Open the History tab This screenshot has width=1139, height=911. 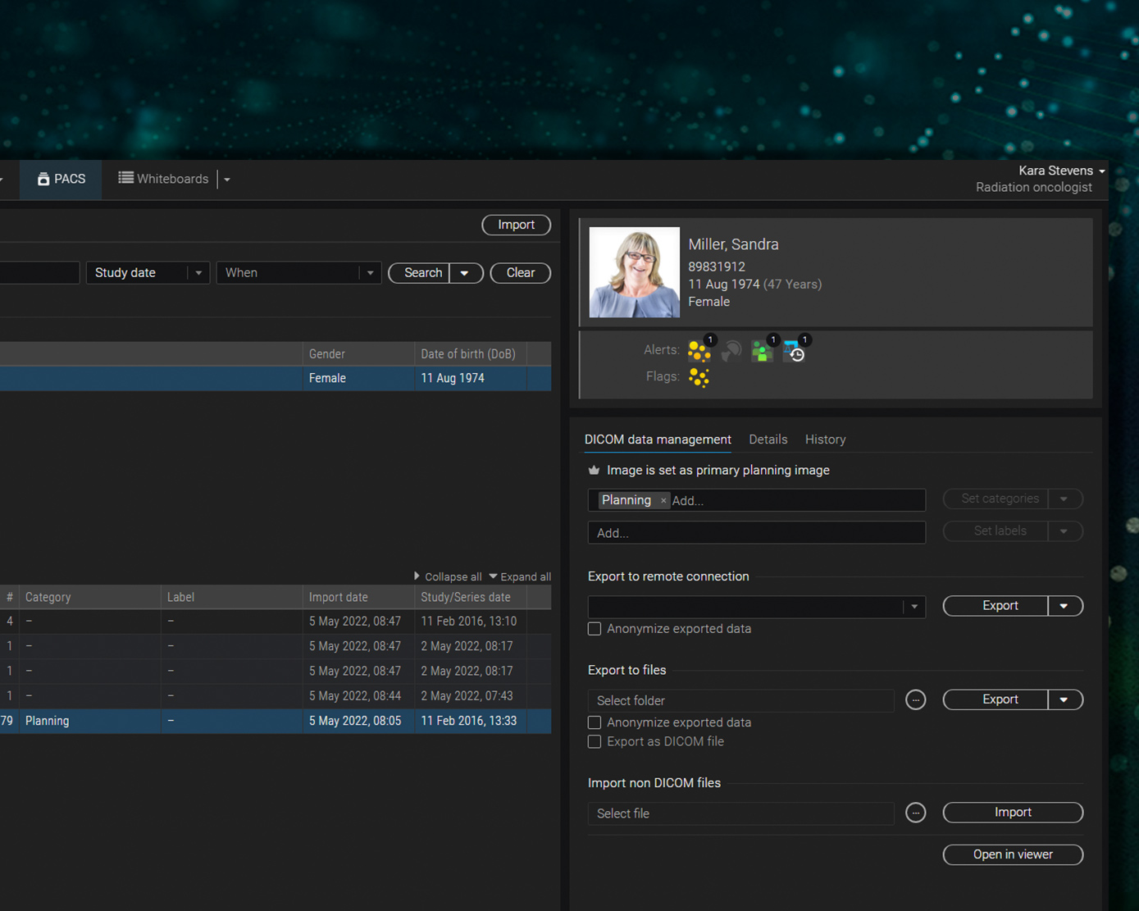click(x=825, y=440)
